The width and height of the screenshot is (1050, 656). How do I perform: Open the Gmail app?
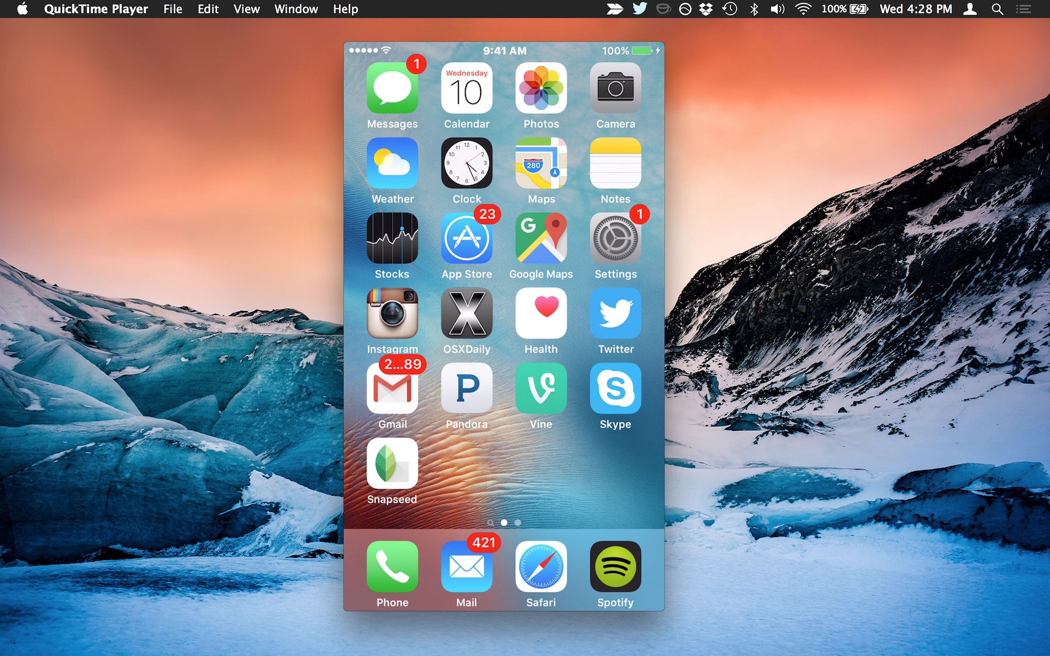point(392,388)
